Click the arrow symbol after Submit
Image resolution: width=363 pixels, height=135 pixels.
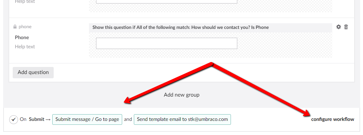tap(48, 119)
